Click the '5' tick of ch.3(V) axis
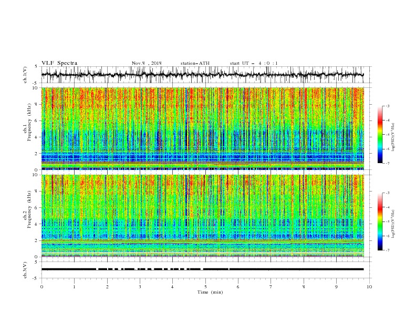The width and height of the screenshot is (416, 322). pos(37,262)
